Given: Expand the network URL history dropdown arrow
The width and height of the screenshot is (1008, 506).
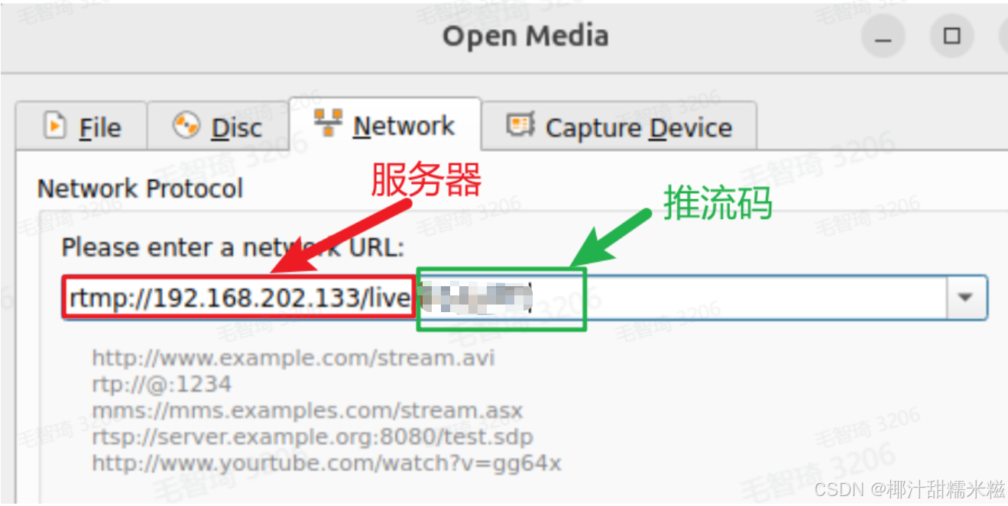Looking at the screenshot, I should pos(966,298).
